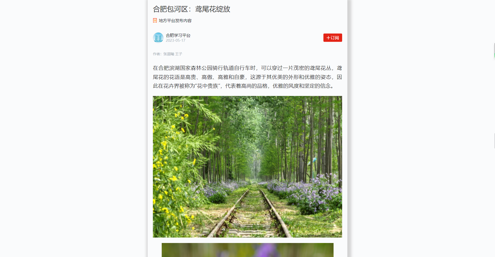Screen dimensions: 495x257
Task: Open the railway track forest photo
Action: pyautogui.click(x=248, y=167)
